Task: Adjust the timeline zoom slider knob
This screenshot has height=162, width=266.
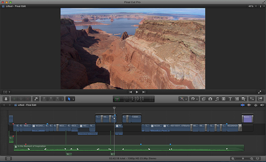Action: pyautogui.click(x=243, y=158)
